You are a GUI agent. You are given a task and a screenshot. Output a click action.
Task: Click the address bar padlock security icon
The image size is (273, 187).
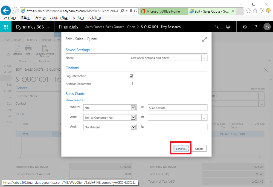click(131, 11)
